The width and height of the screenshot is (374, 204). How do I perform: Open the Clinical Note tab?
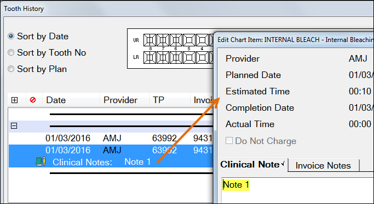point(253,165)
